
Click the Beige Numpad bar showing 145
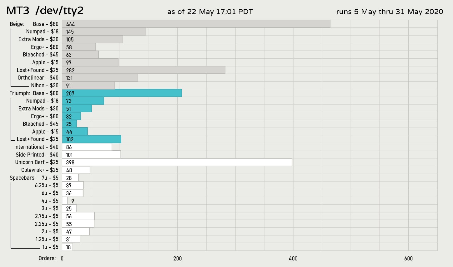104,32
